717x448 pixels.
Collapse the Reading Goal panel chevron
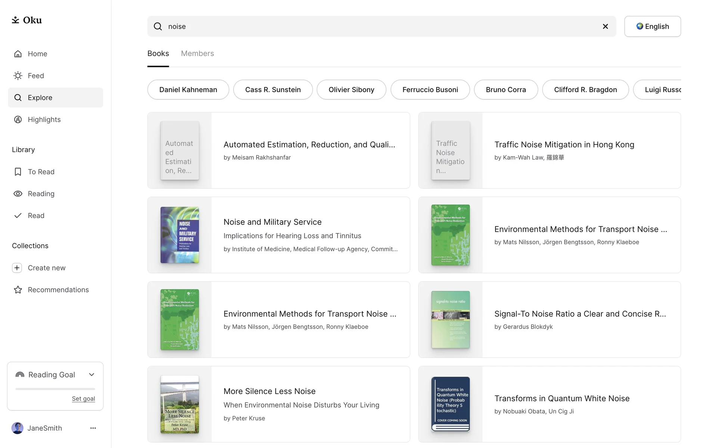pyautogui.click(x=91, y=374)
